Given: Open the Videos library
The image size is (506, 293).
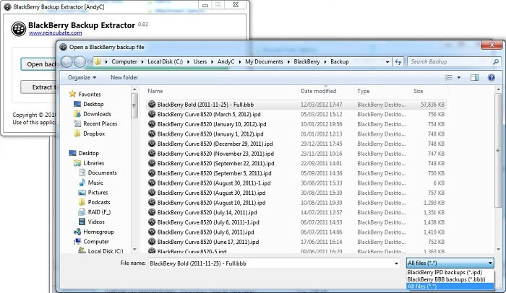Looking at the screenshot, I should (x=96, y=222).
